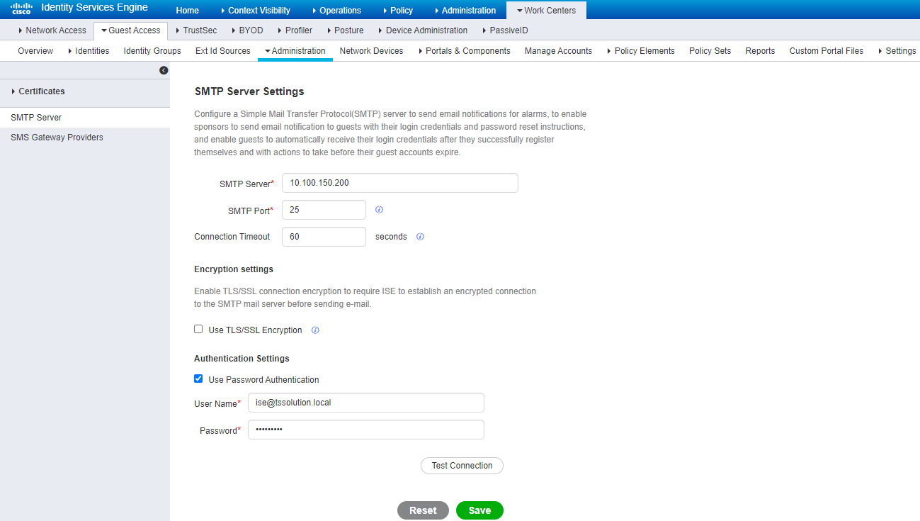Open Custom Portal Files
This screenshot has height=521, width=920.
[x=827, y=51]
